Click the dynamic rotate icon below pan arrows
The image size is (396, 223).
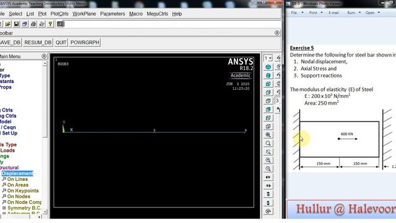tap(268, 211)
